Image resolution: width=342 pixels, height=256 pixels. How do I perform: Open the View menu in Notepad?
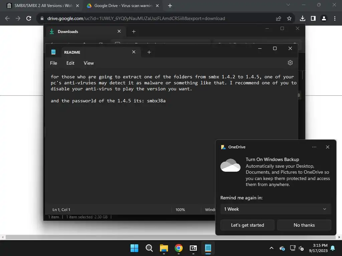coord(89,63)
